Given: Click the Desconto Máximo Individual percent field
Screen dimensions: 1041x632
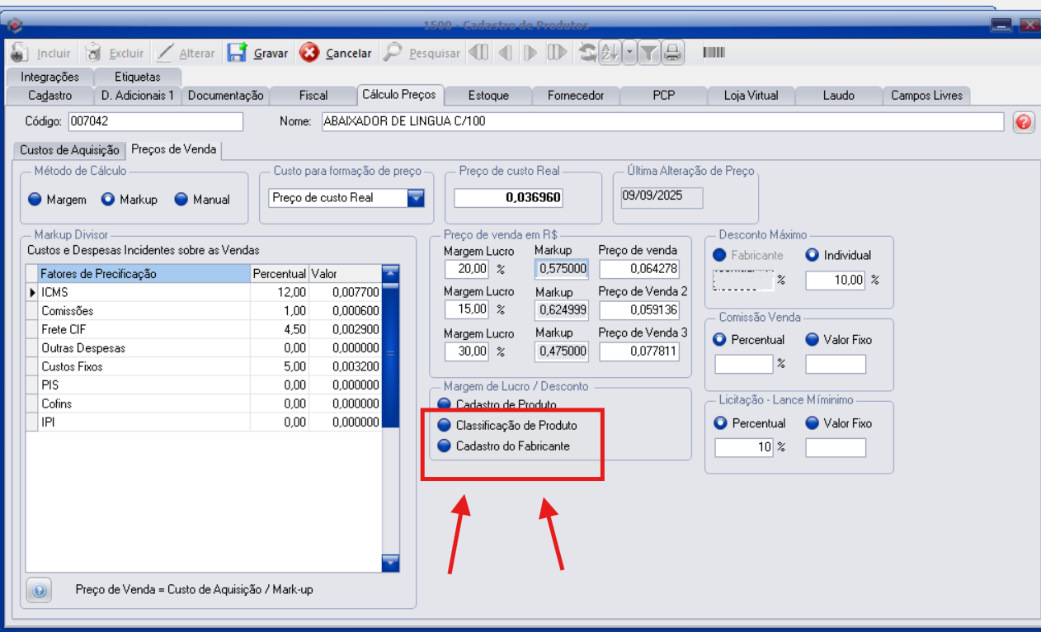Looking at the screenshot, I should (835, 281).
